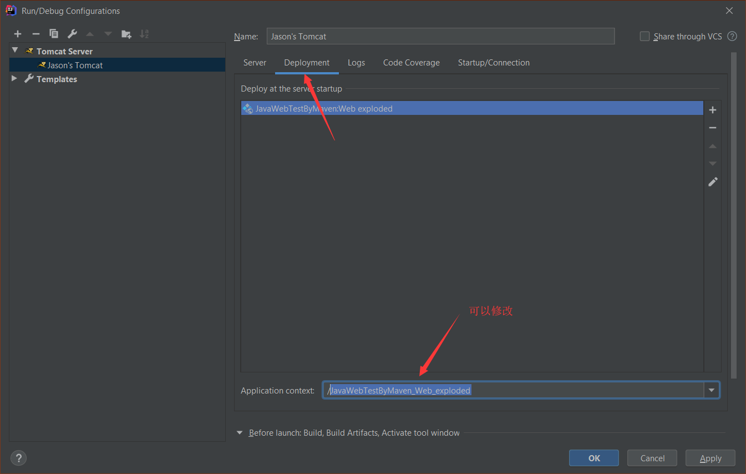The width and height of the screenshot is (746, 474).
Task: Sort configurations alphabetically
Action: click(x=144, y=34)
